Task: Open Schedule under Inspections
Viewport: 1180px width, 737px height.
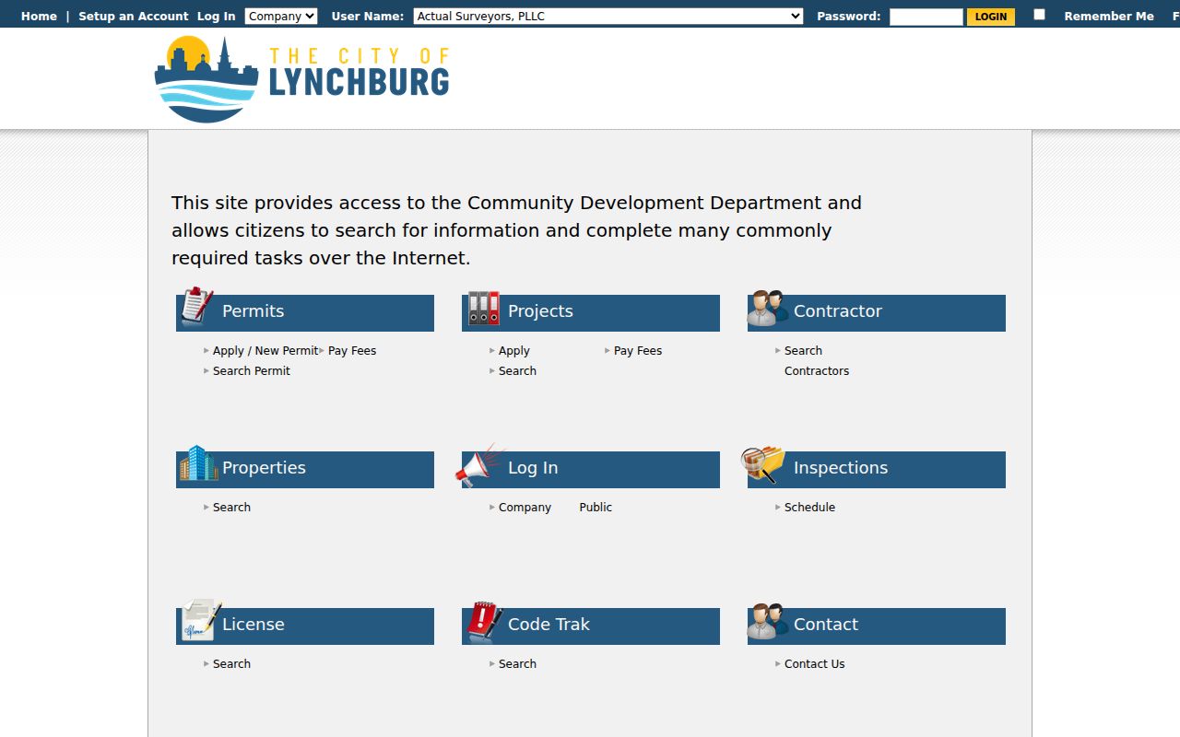Action: (809, 508)
